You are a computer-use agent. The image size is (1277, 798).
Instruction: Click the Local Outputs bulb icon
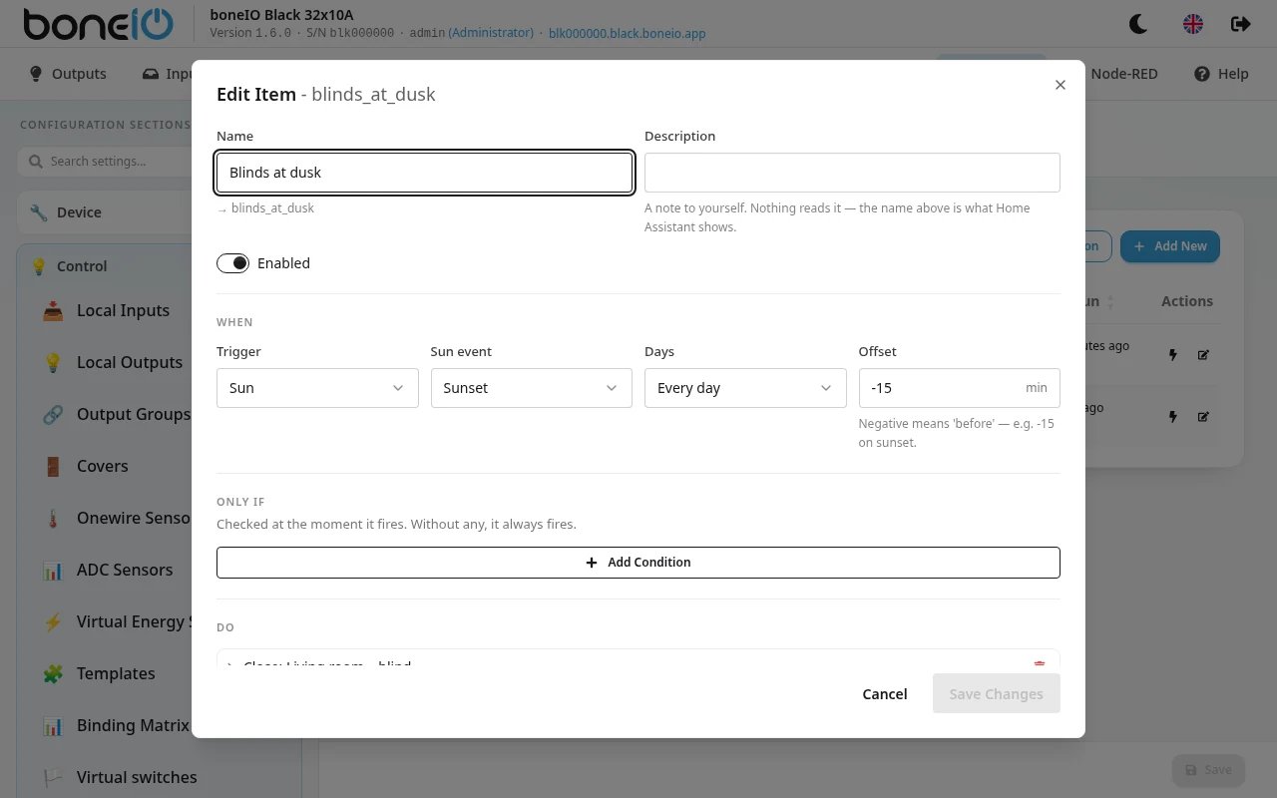coord(53,363)
